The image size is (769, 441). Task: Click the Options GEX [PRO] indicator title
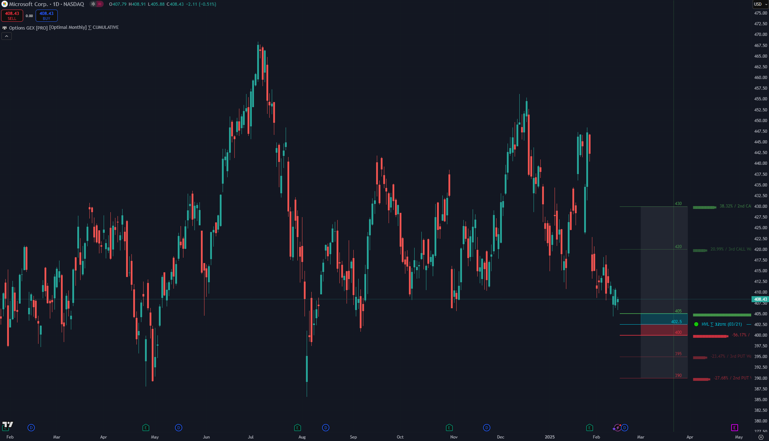[28, 28]
